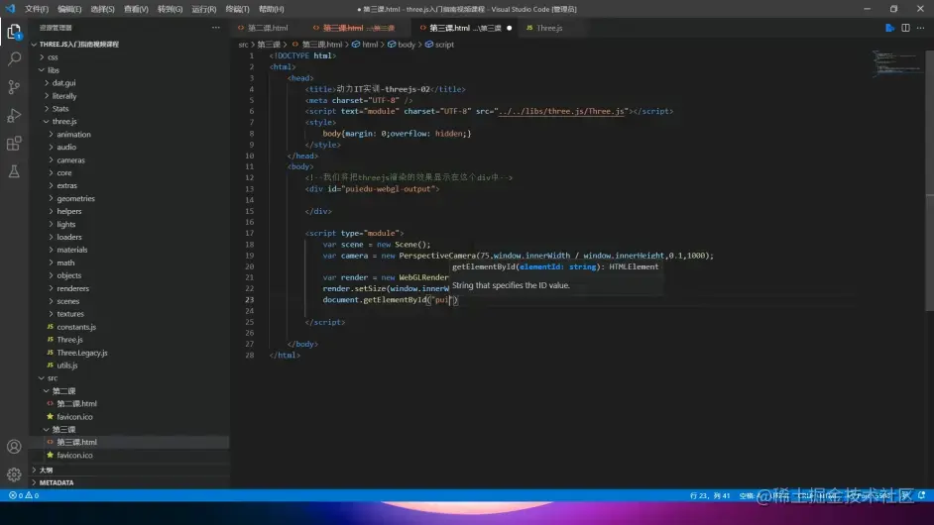Image resolution: width=934 pixels, height=525 pixels.
Task: Open the 文件(F) menu
Action: (37, 9)
